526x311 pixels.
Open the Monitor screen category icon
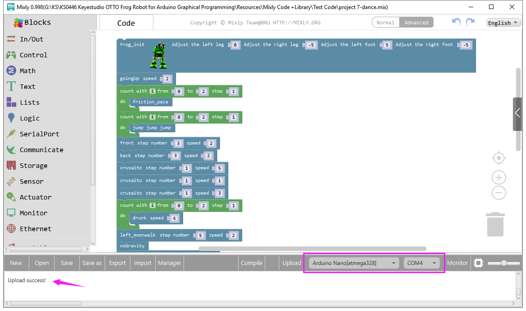(11, 213)
